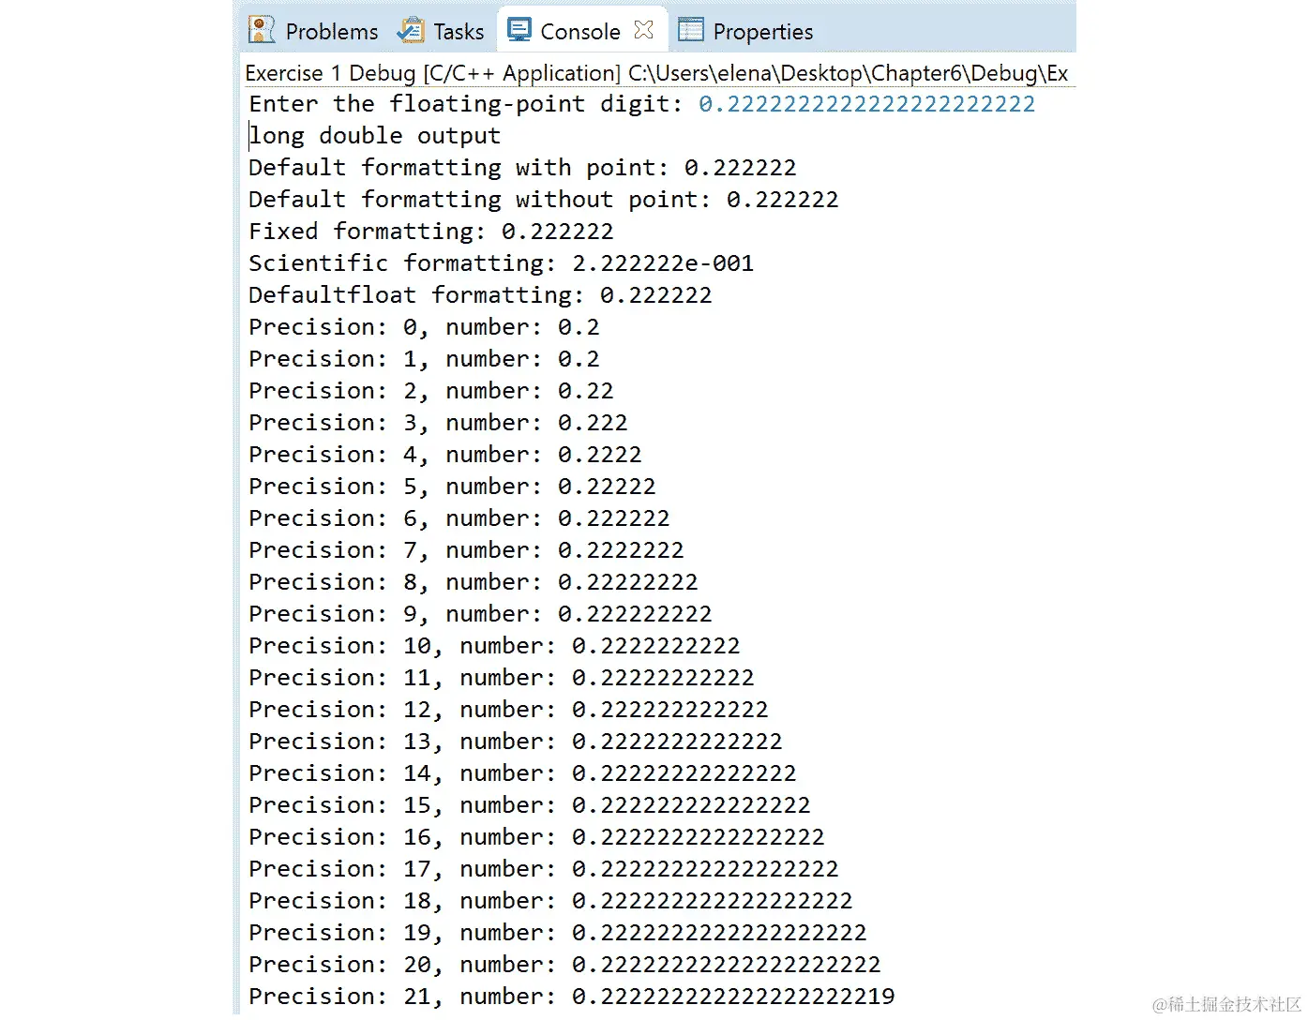Click the 'Precision: 16' output line
The width and height of the screenshot is (1308, 1020).
point(536,837)
